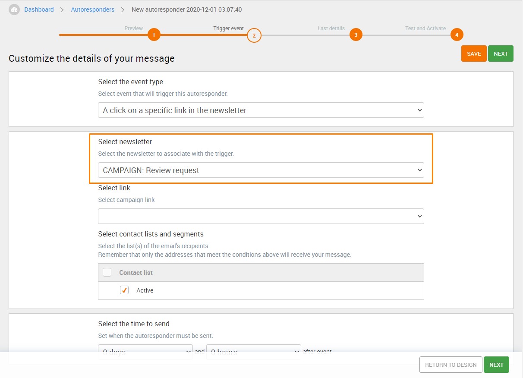Image resolution: width=523 pixels, height=378 pixels.
Task: Click the orange SAVE button
Action: point(474,54)
